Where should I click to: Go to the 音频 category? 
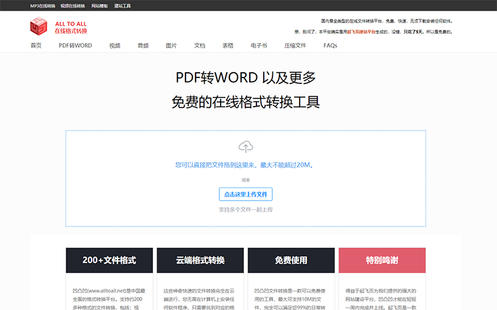(143, 46)
